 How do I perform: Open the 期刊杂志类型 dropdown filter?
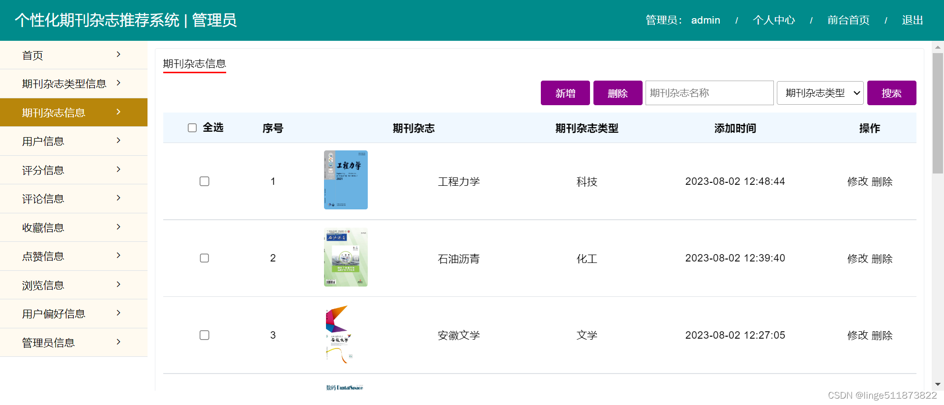(x=820, y=93)
